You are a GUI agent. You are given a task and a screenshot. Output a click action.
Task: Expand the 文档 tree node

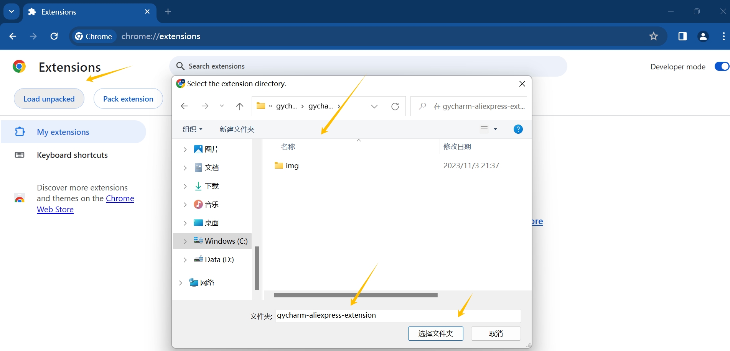click(185, 168)
